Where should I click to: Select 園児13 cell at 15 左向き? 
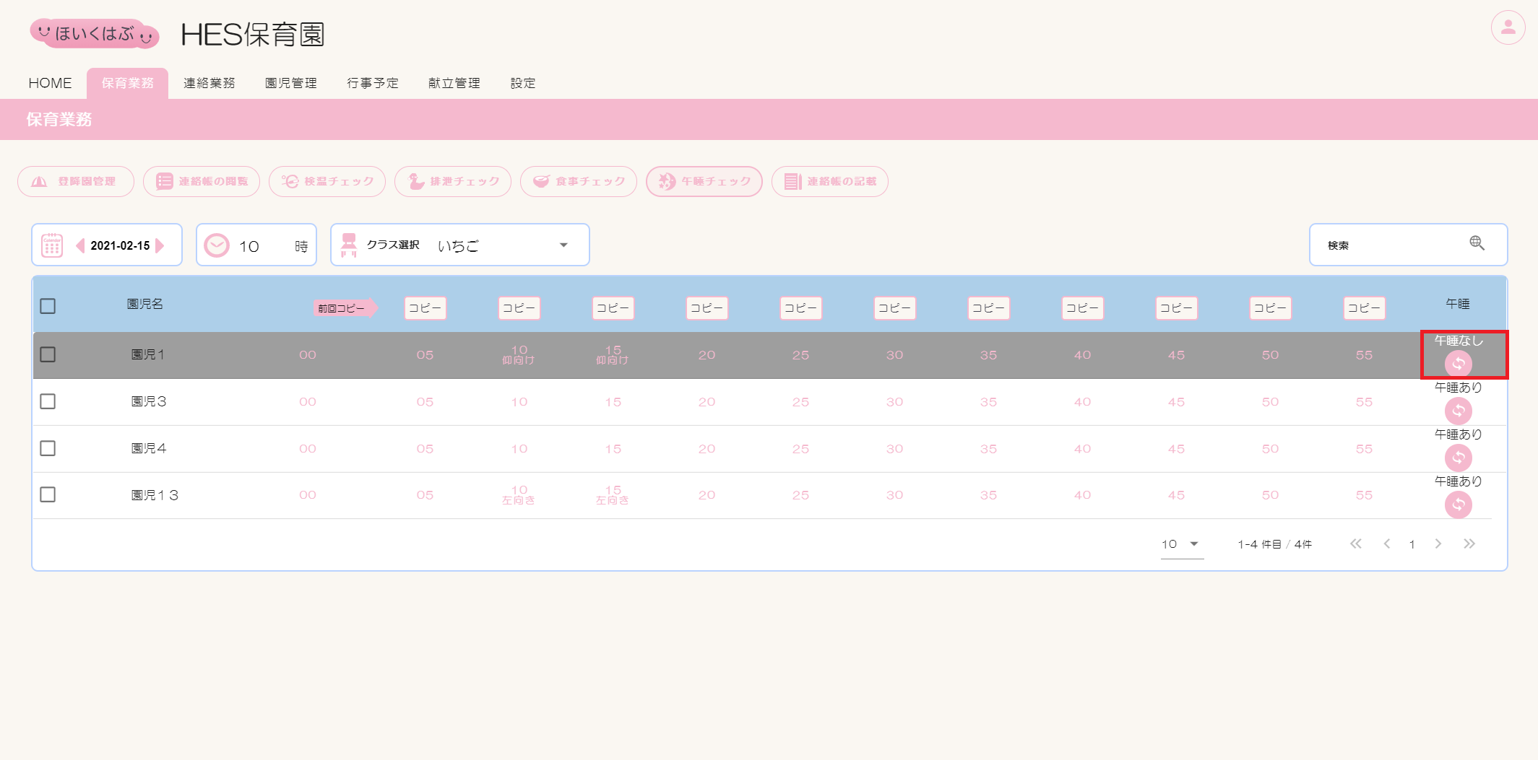click(613, 494)
